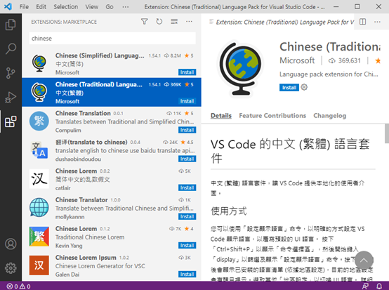Select the Extensions view icon

tap(11, 121)
